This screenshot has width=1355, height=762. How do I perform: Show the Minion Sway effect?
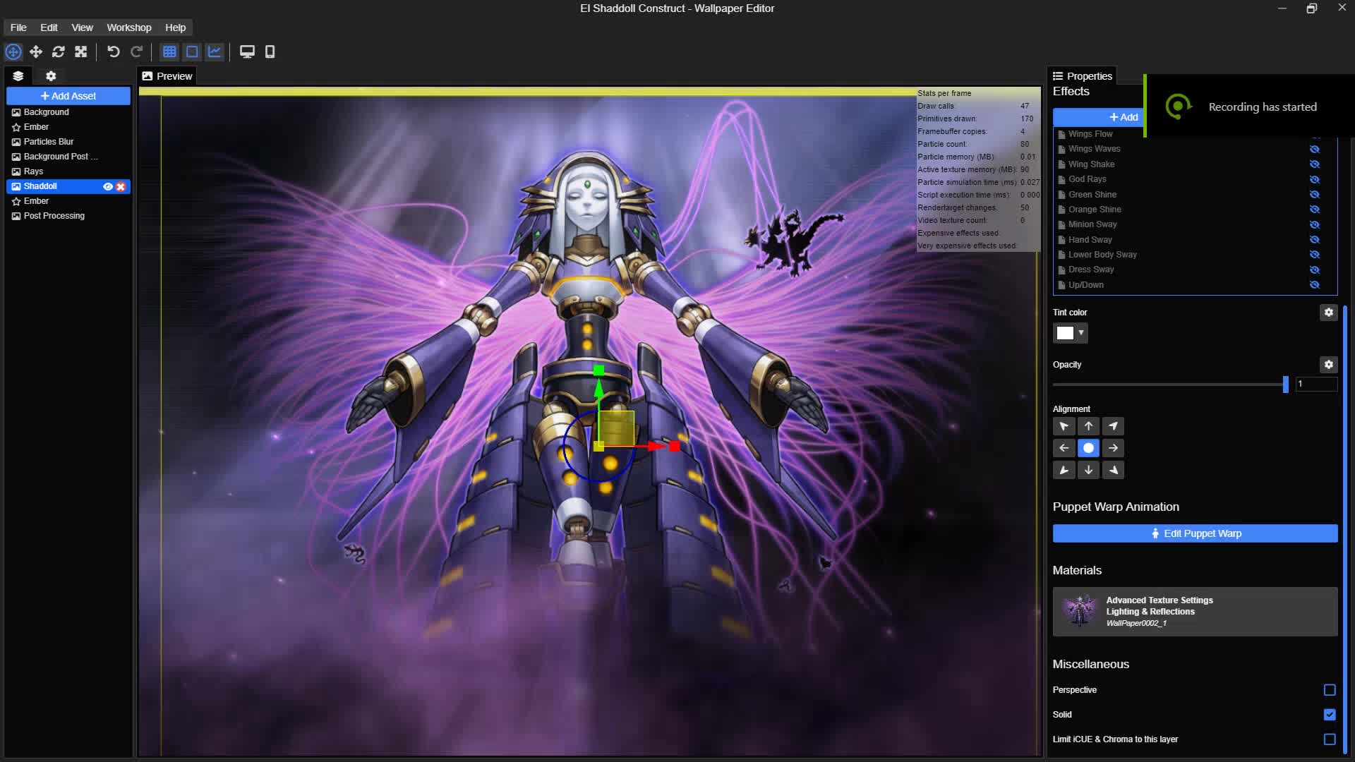1315,224
